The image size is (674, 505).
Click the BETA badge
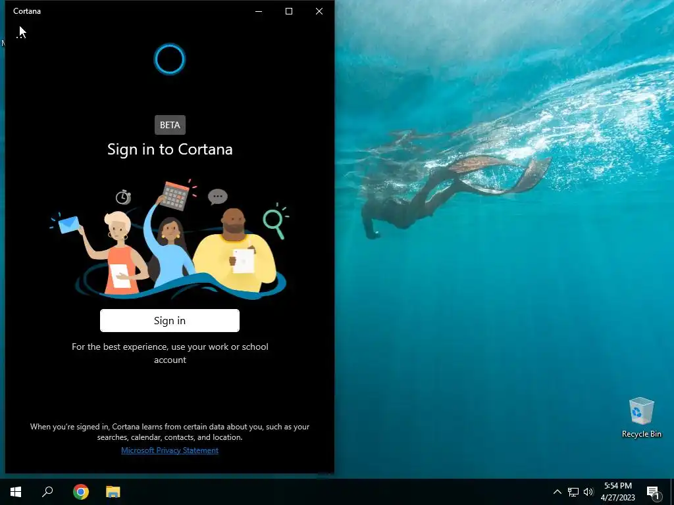point(170,125)
